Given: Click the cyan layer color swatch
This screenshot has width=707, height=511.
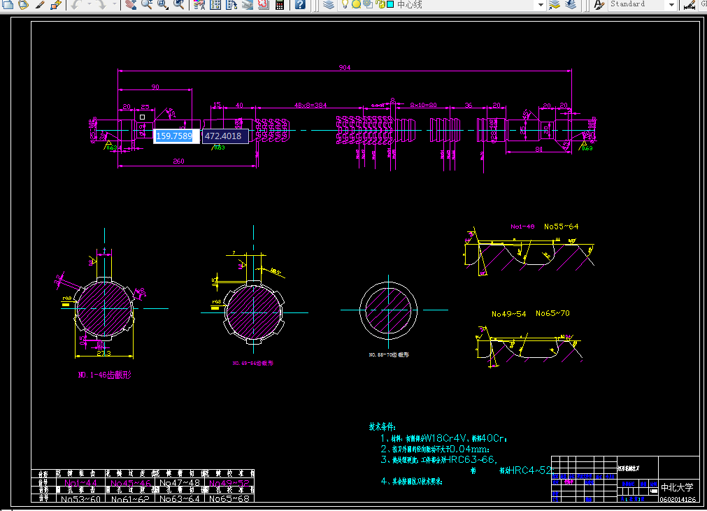Looking at the screenshot, I should [390, 4].
